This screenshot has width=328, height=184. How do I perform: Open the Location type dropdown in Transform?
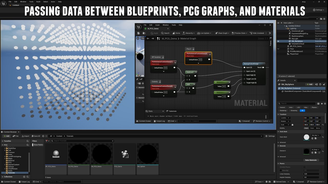coord(285,118)
